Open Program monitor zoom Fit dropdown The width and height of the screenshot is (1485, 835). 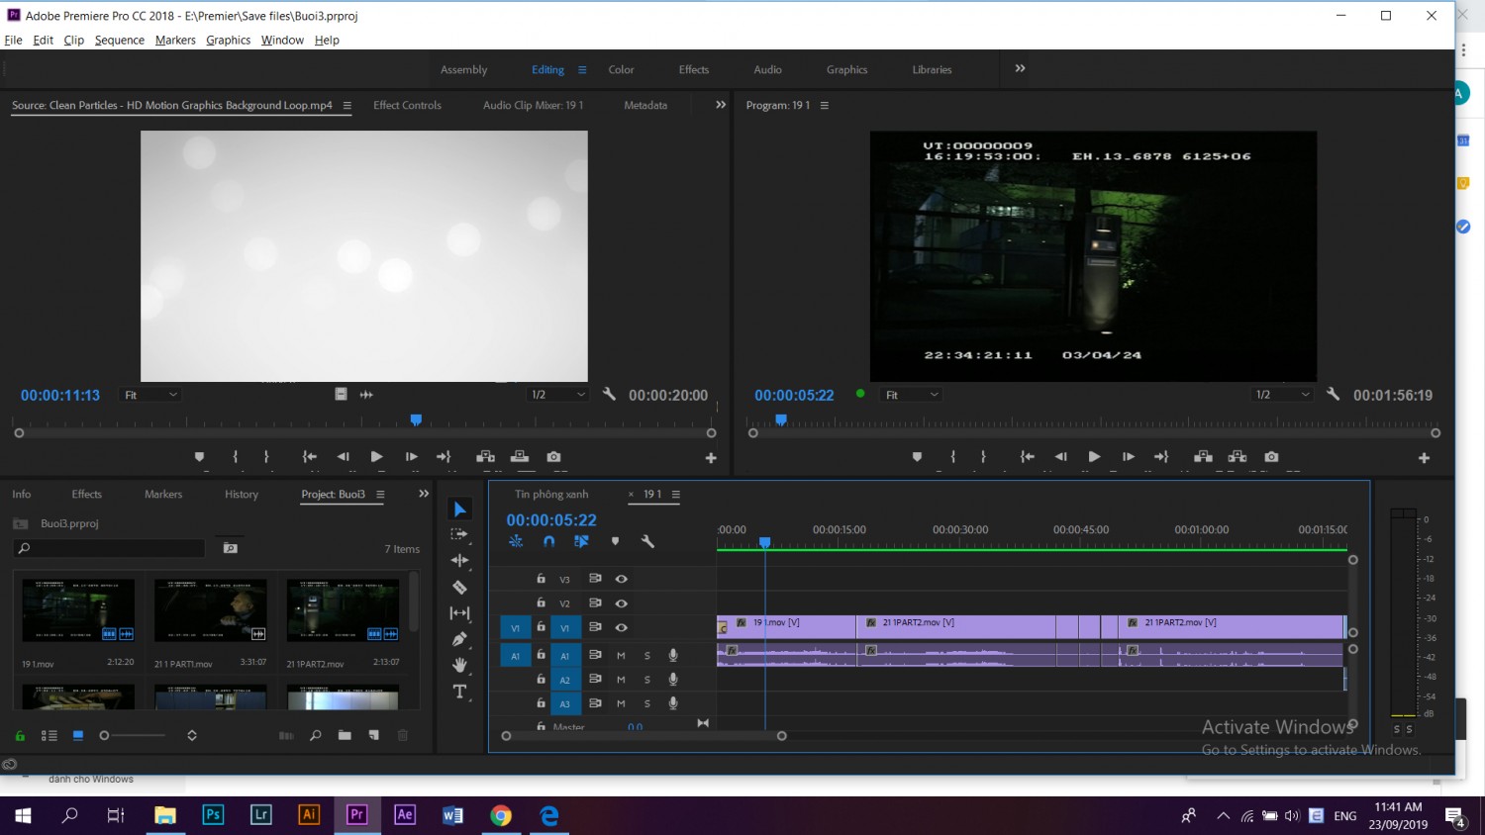[x=912, y=395]
